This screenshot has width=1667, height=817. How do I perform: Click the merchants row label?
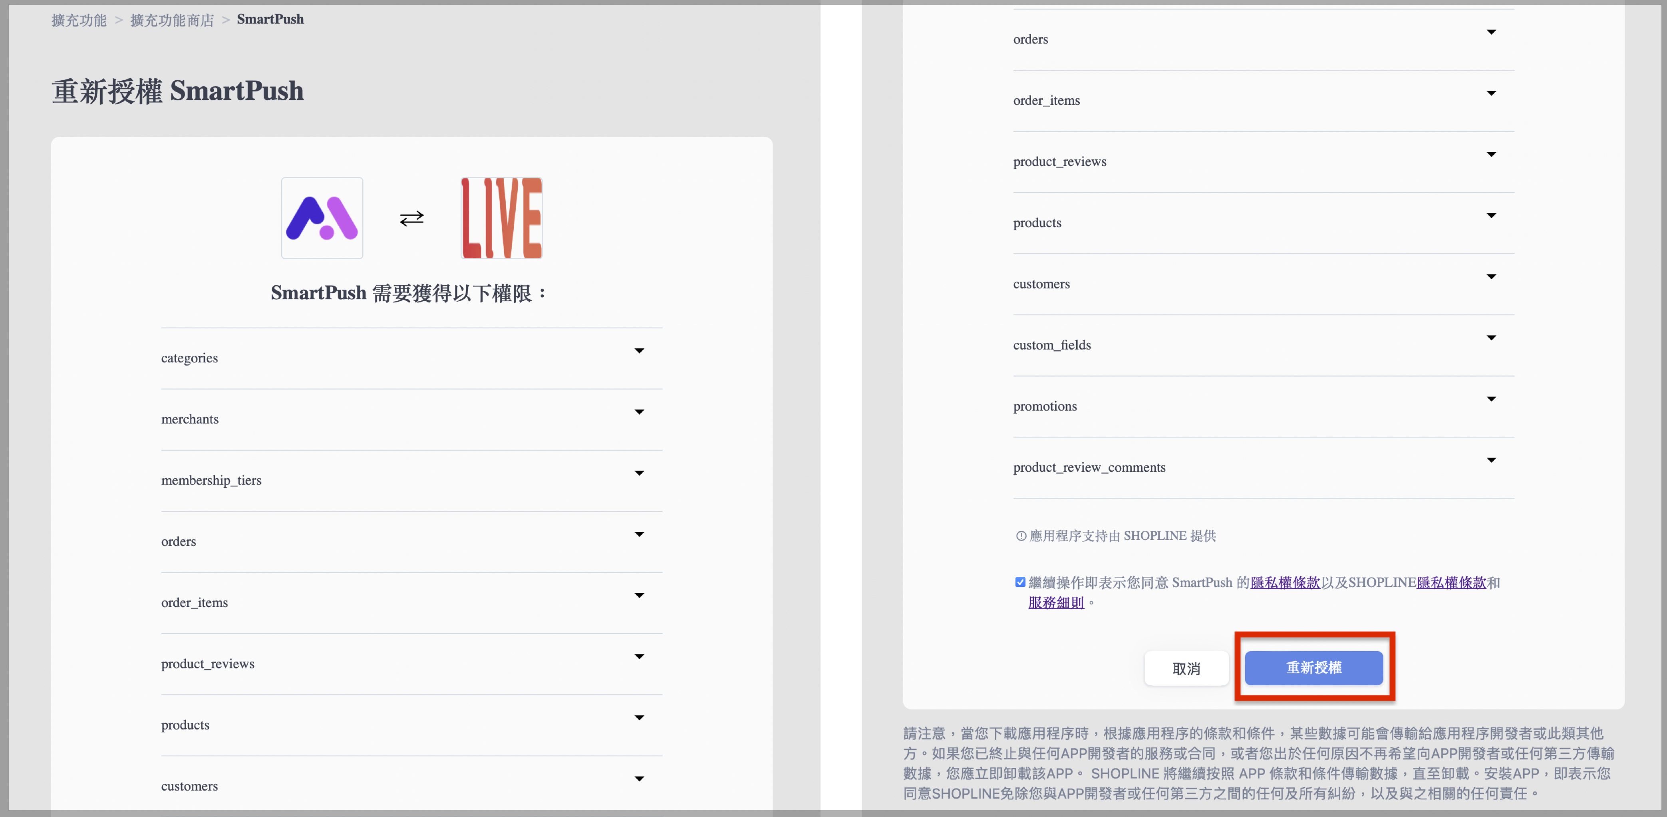click(190, 419)
